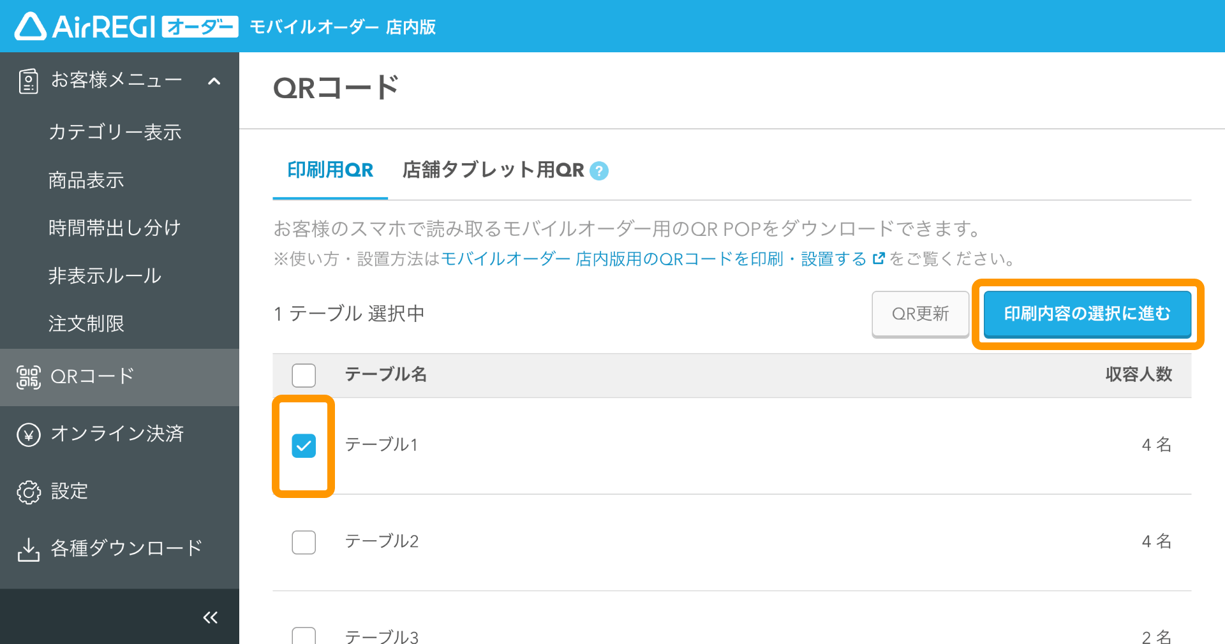The width and height of the screenshot is (1225, 644).
Task: Uncheck the テーブル1 checkbox
Action: pos(304,446)
